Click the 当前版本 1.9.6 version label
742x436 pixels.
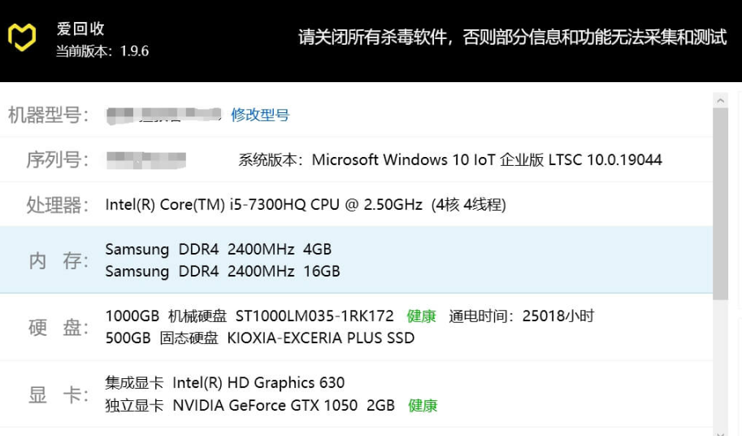pos(102,51)
